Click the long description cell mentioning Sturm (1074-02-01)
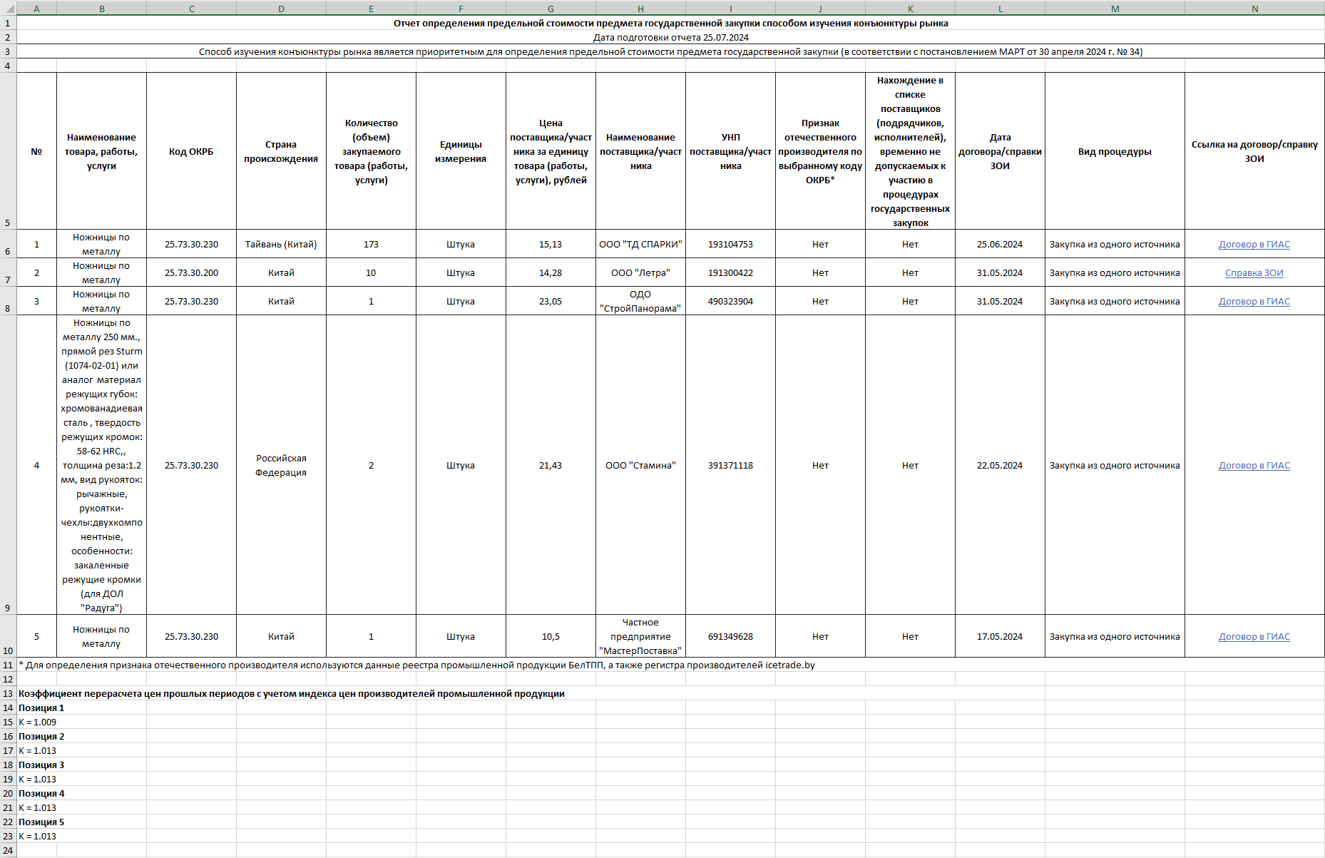The height and width of the screenshot is (858, 1325). 101,465
